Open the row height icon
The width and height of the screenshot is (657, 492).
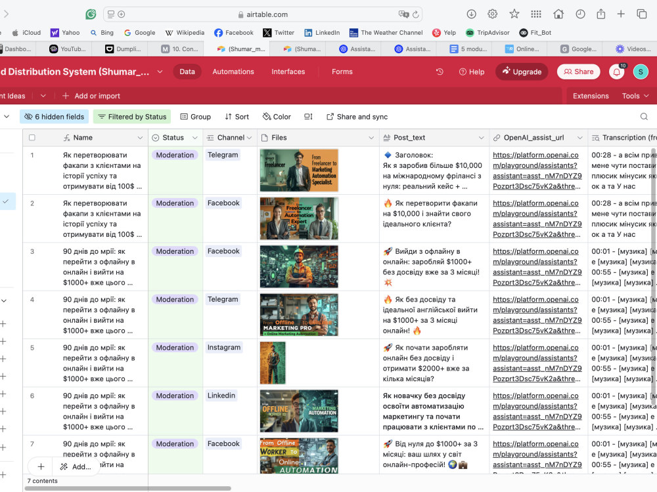pos(308,117)
